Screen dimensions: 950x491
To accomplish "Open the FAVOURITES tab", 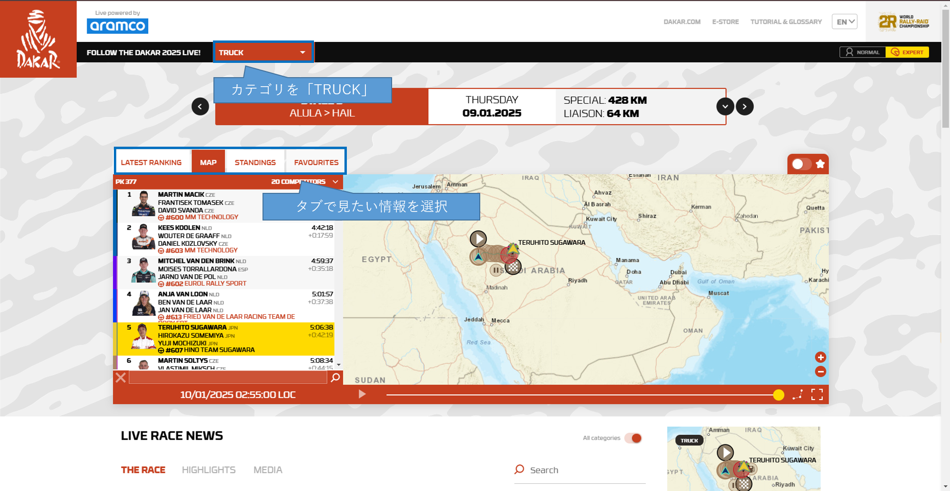I will click(316, 162).
